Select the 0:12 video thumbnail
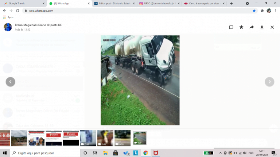The height and width of the screenshot is (157, 280). tap(105, 138)
